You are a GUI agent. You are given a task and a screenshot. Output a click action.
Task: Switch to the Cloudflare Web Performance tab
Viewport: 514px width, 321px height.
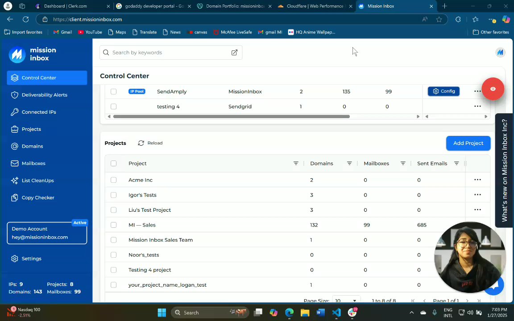(x=315, y=6)
